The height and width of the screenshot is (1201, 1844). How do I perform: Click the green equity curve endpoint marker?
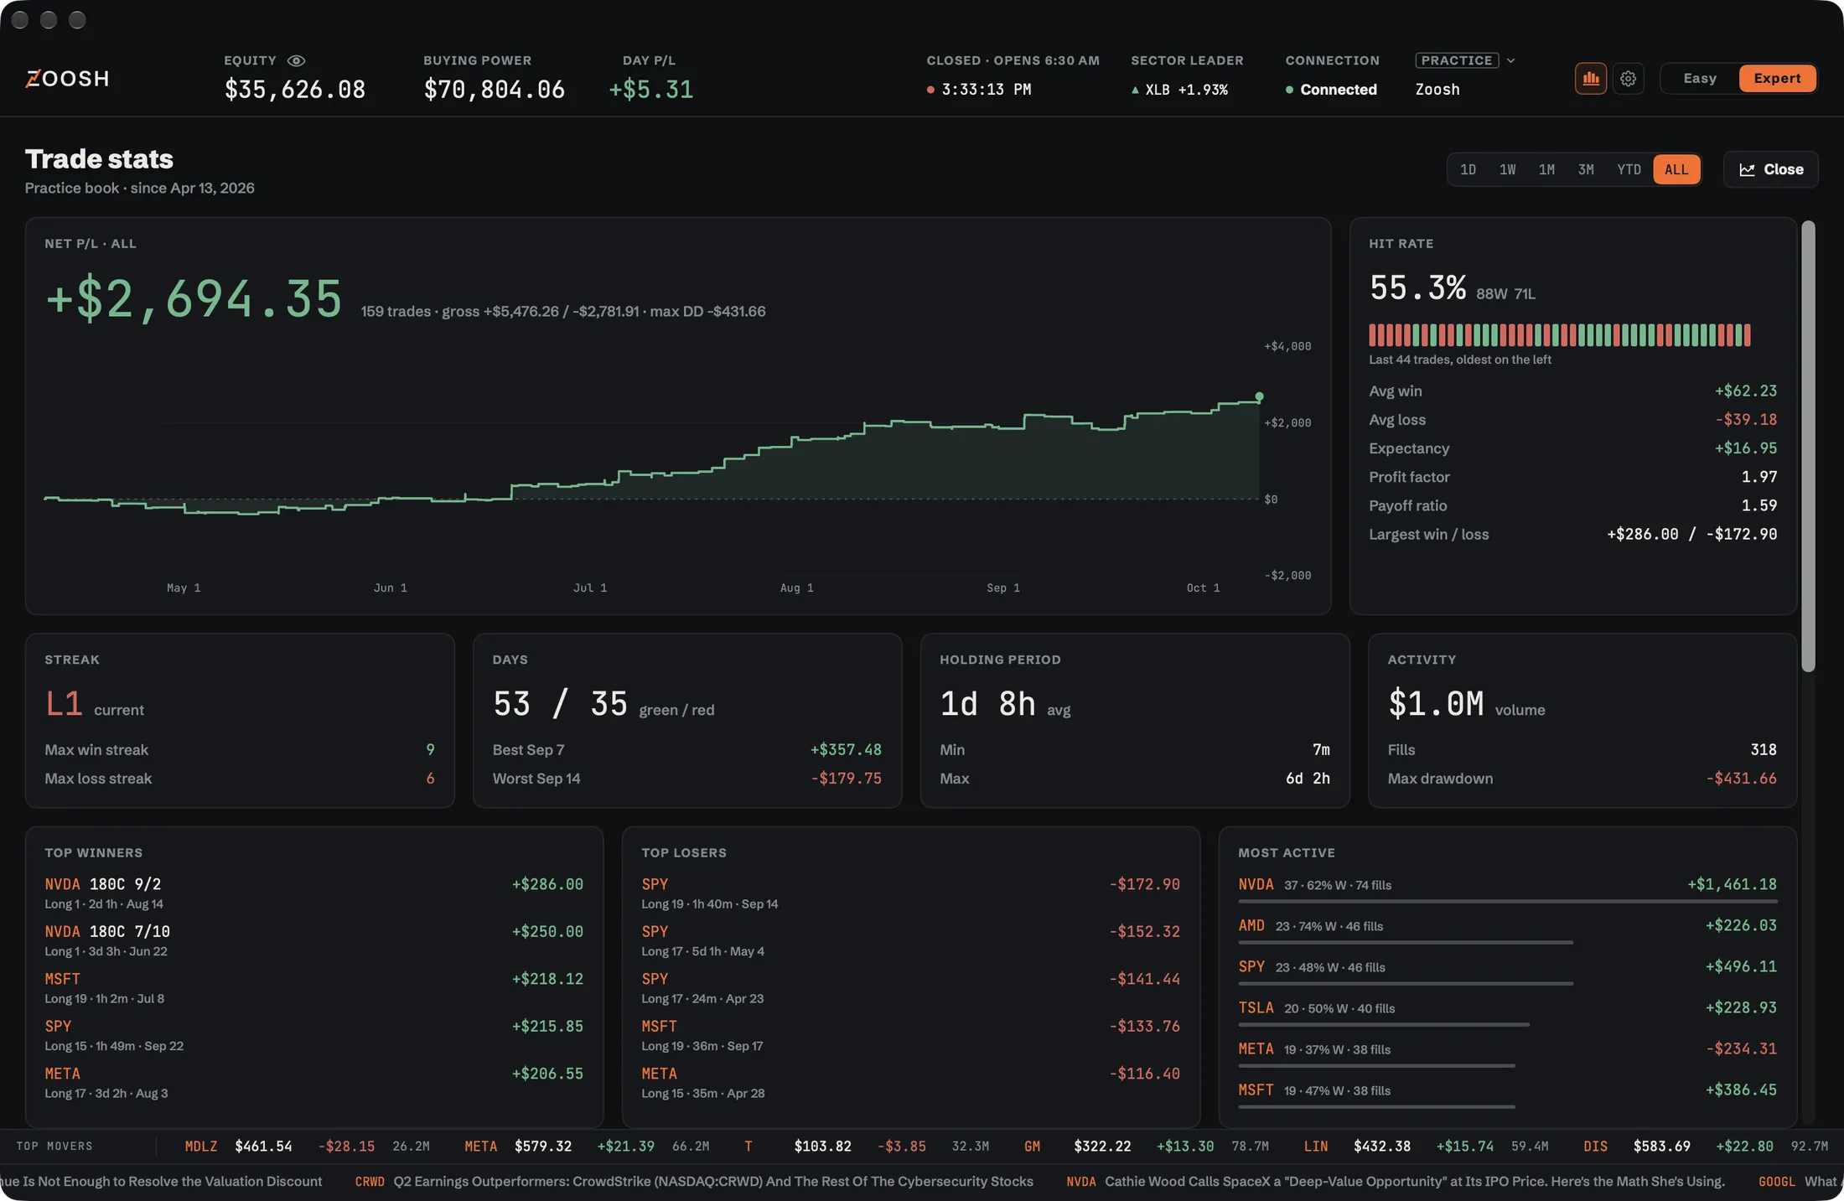(x=1259, y=396)
